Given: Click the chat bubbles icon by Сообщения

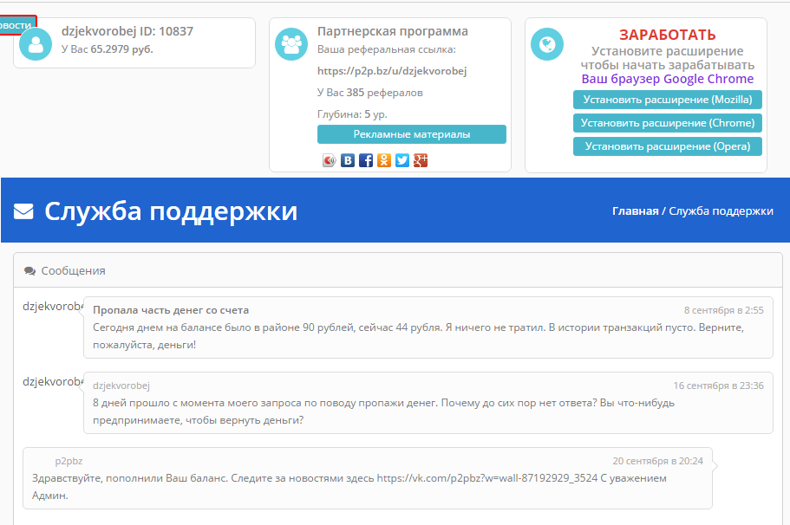Looking at the screenshot, I should 30,271.
